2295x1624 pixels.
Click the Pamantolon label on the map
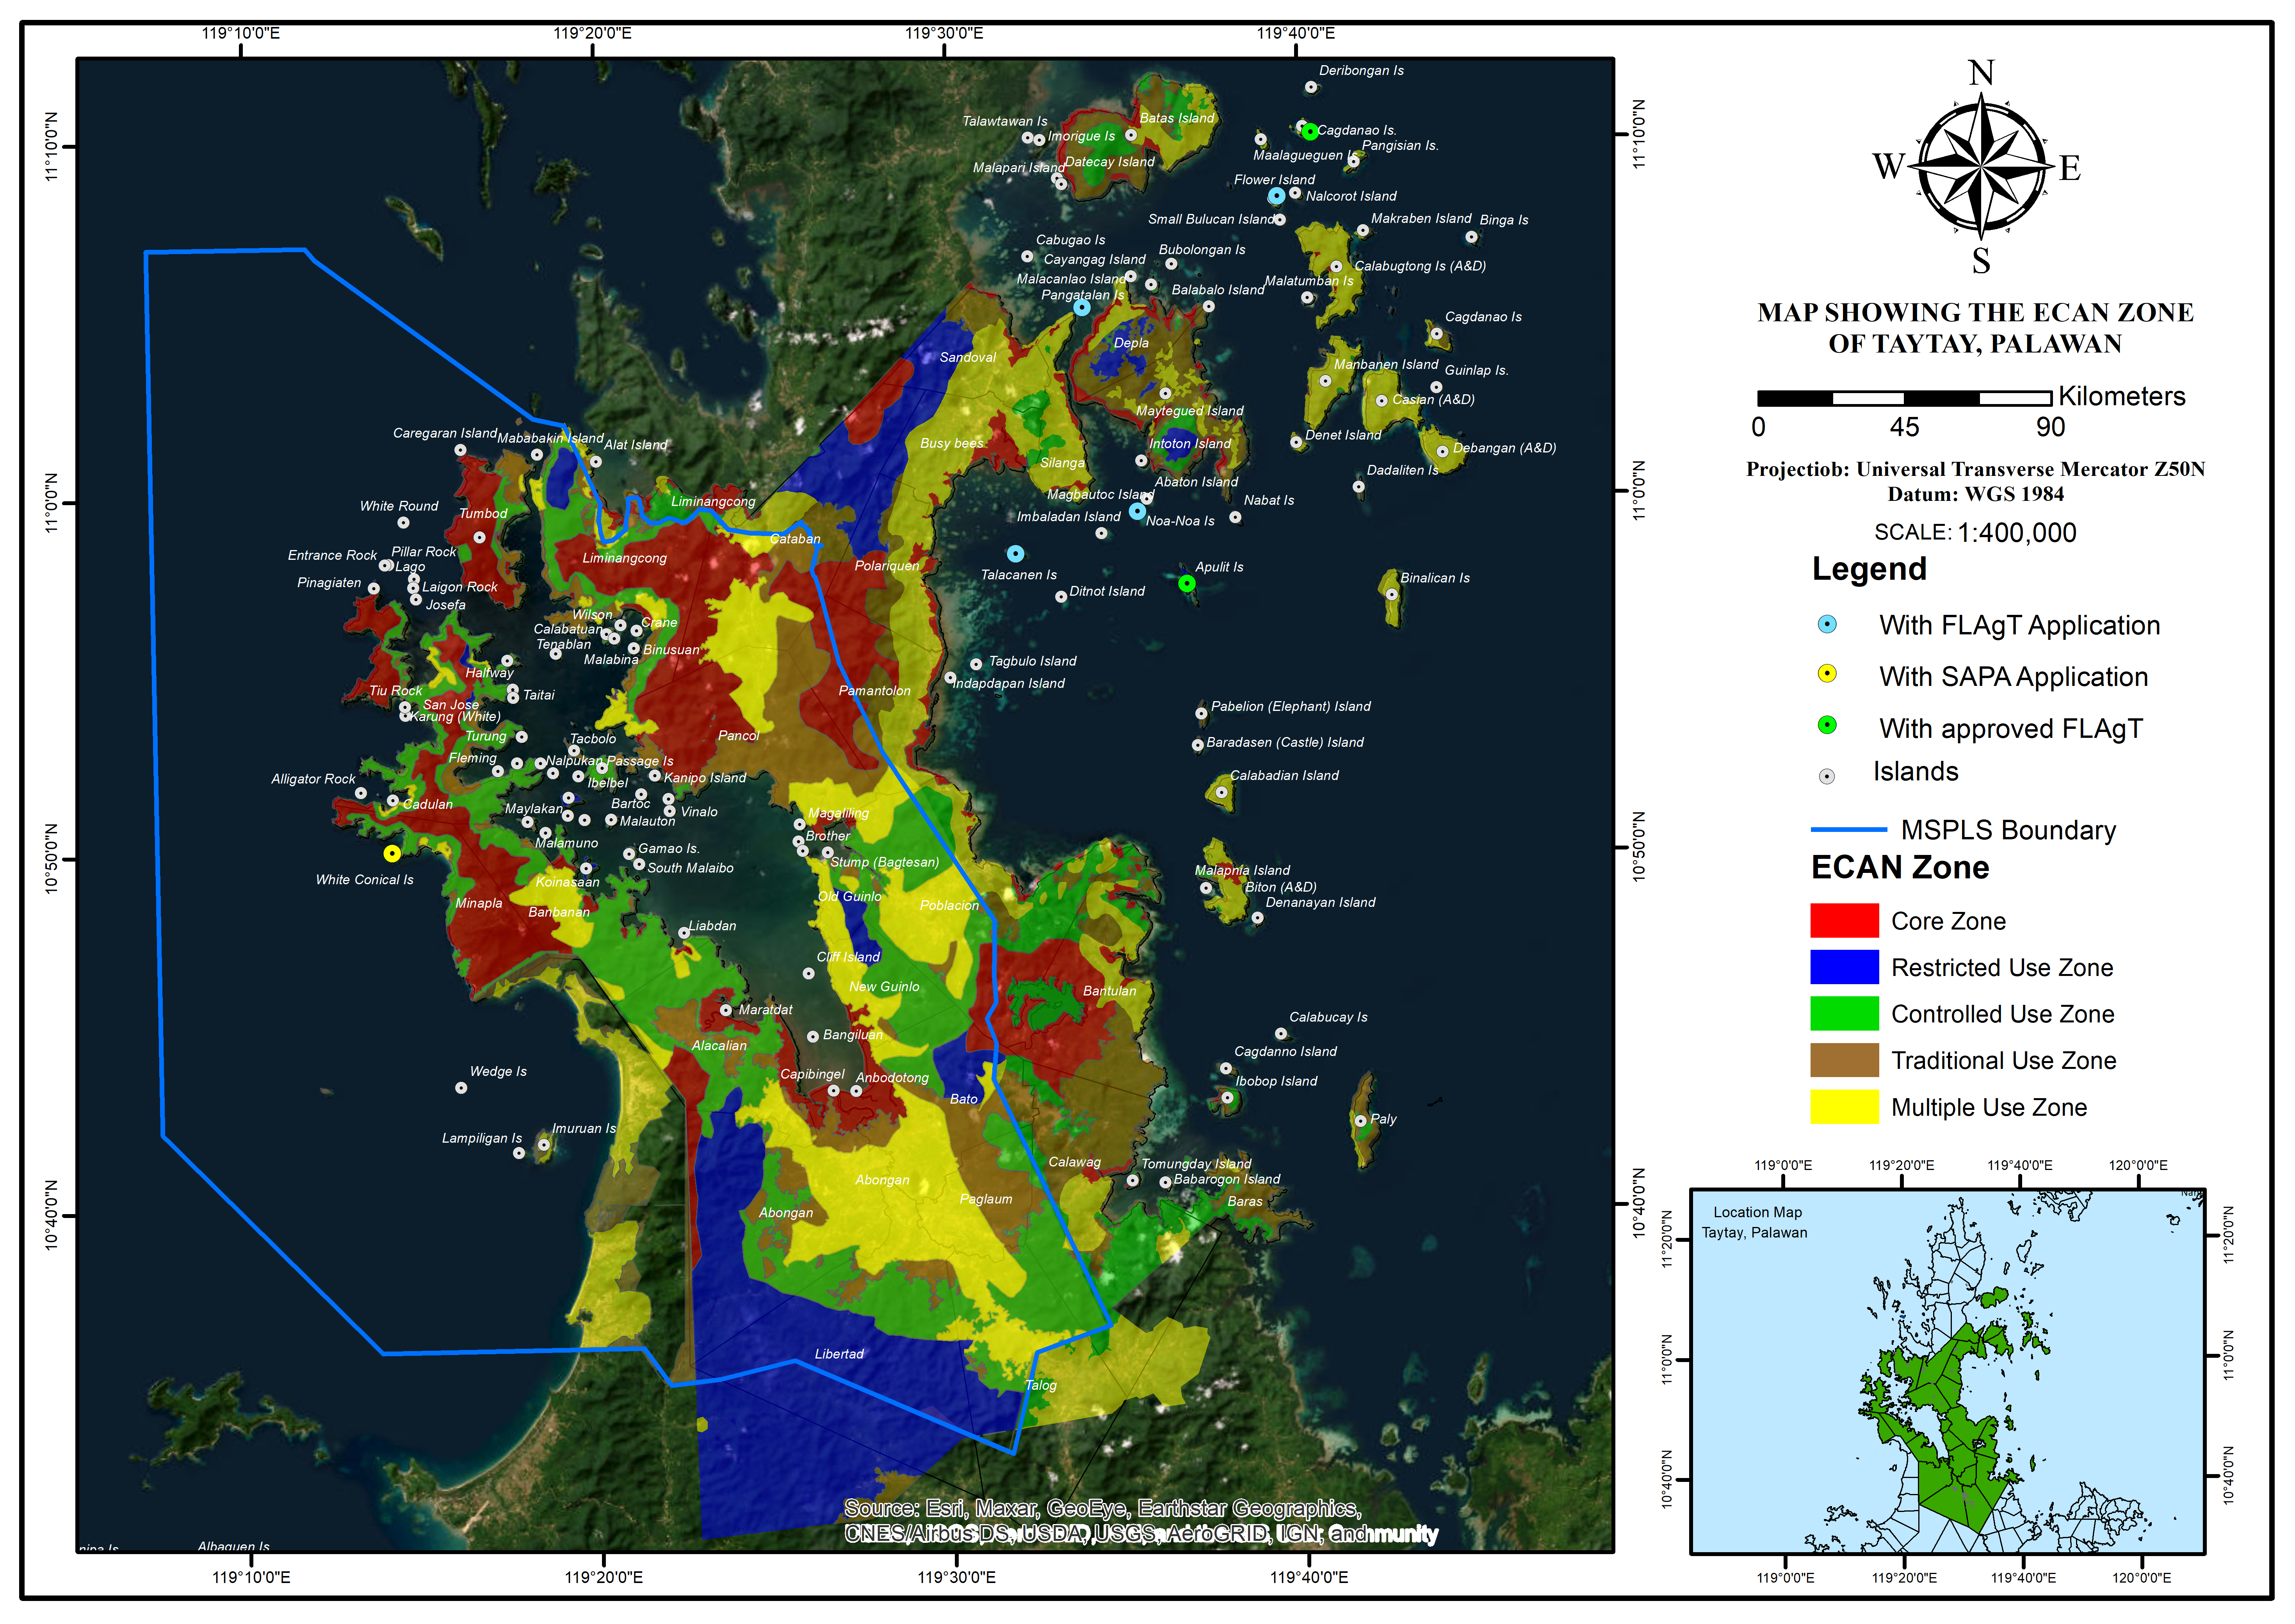tap(874, 691)
